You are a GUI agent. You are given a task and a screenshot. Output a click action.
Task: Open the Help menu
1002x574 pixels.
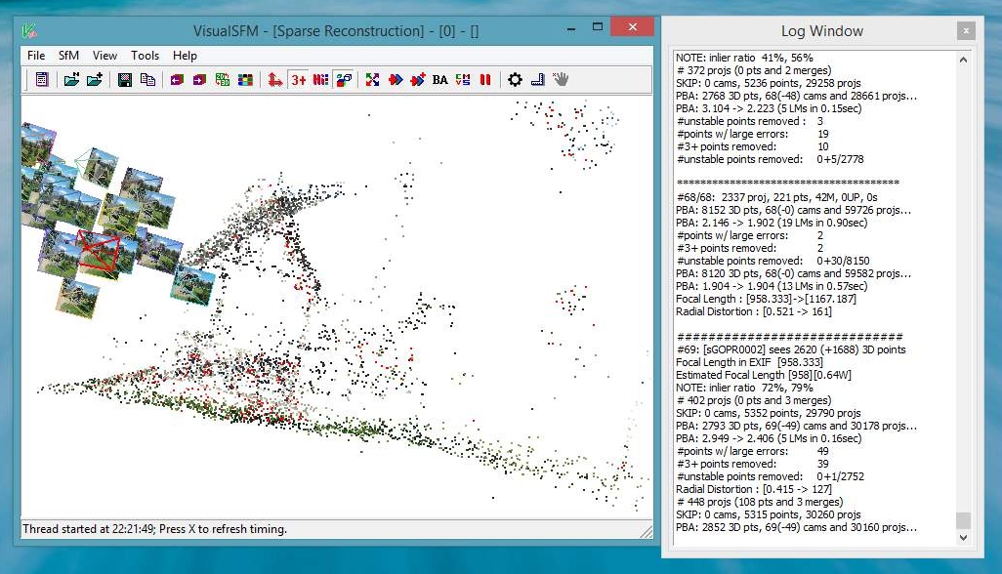click(x=185, y=56)
